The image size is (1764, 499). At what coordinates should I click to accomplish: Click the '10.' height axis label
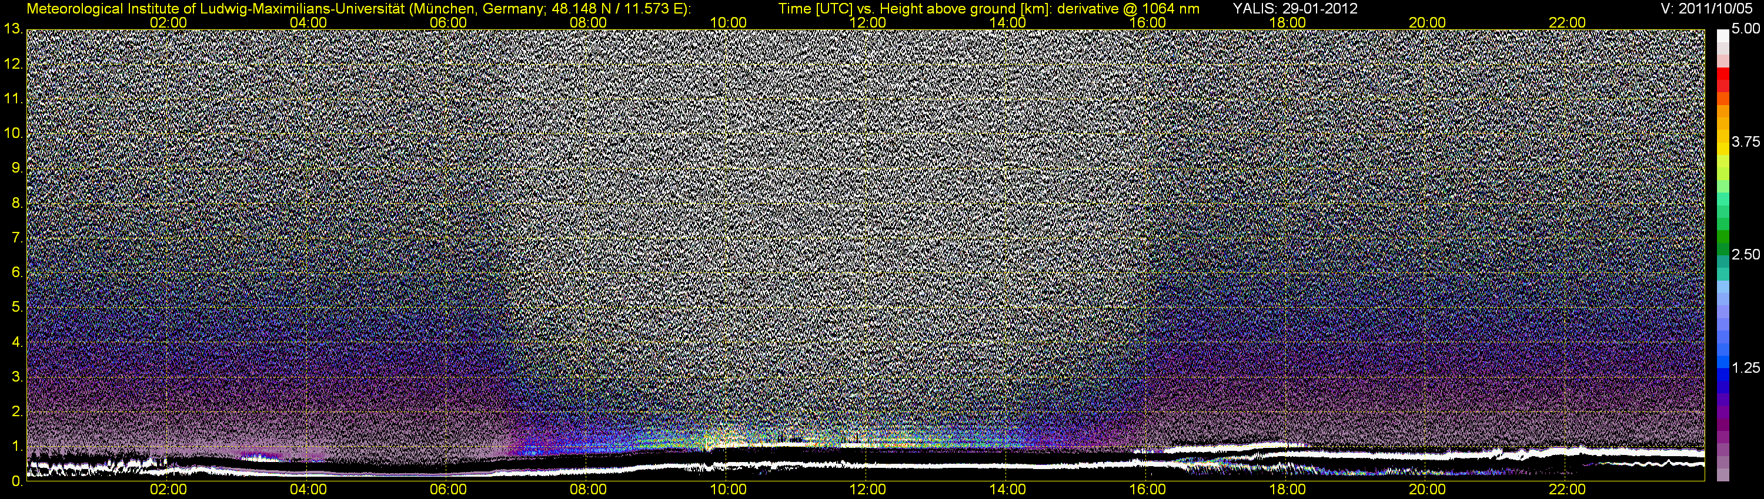13,133
